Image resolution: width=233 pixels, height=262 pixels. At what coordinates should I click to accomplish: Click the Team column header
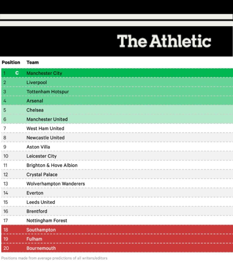tap(32, 62)
